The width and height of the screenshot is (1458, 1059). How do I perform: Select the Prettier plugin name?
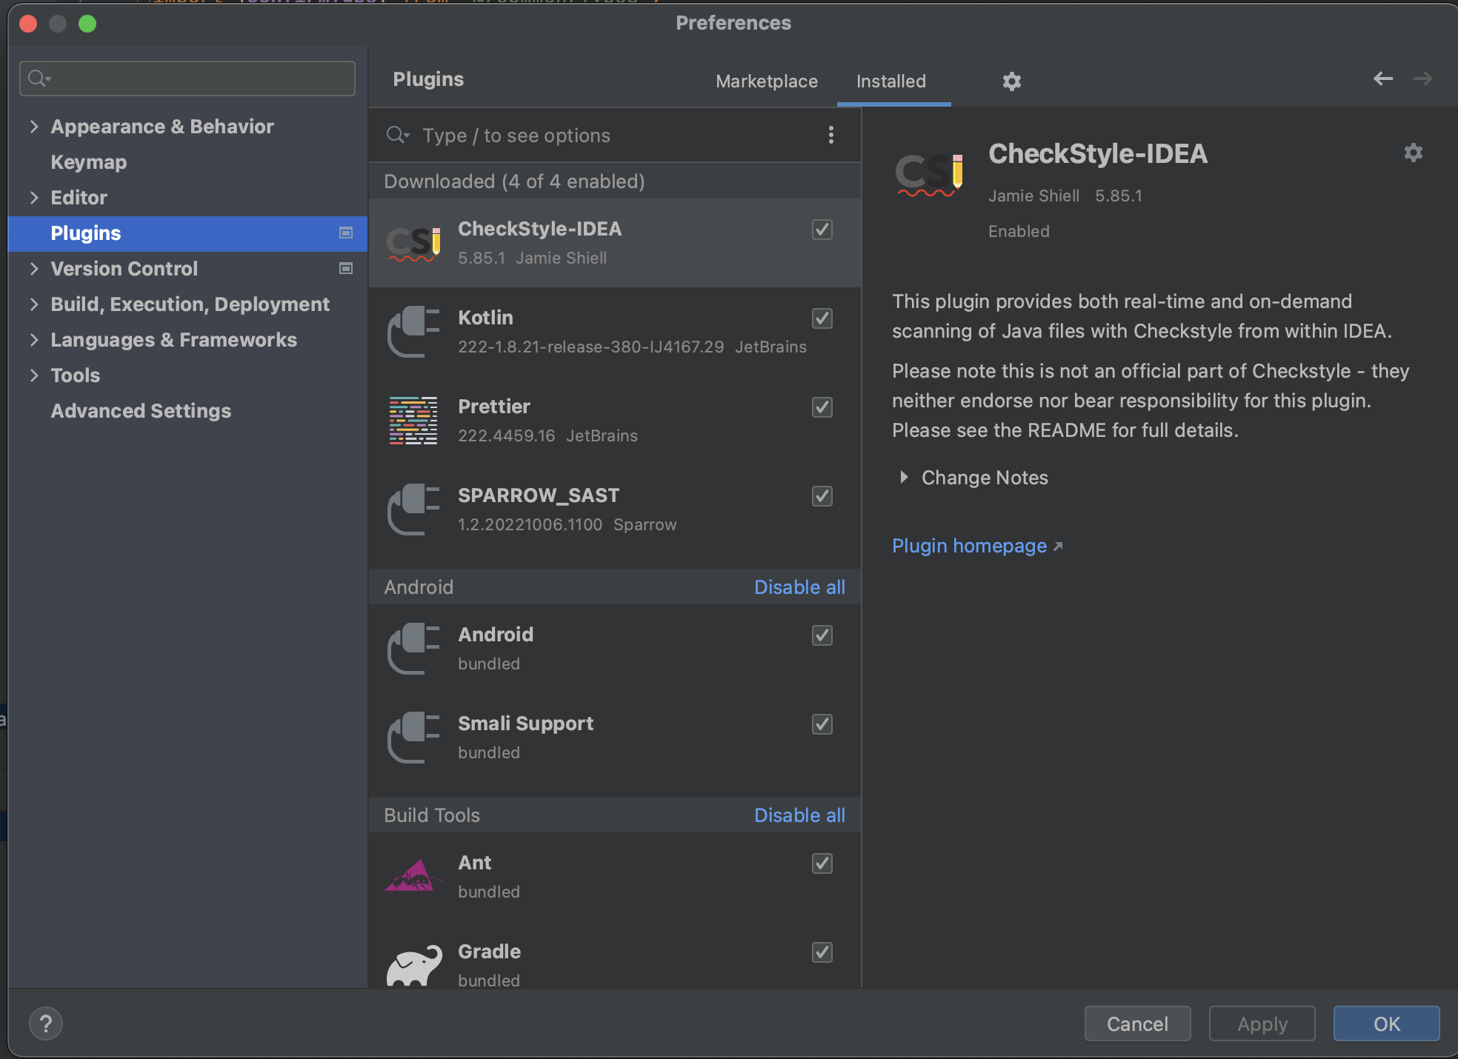pyautogui.click(x=494, y=407)
